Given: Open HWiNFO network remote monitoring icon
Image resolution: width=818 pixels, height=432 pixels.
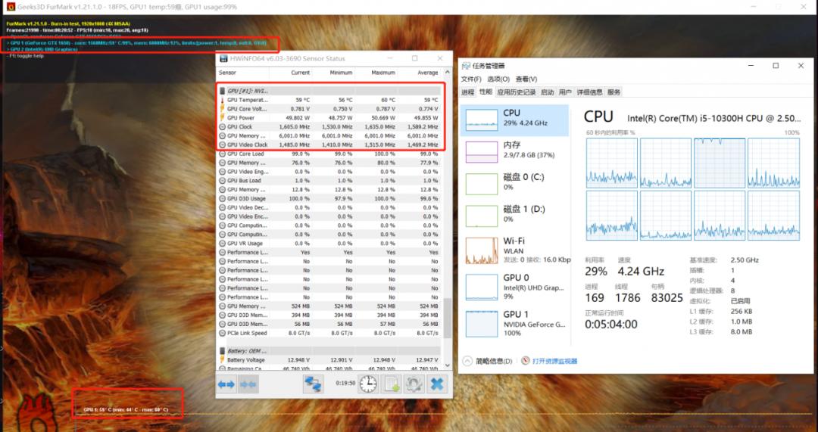Looking at the screenshot, I should [313, 384].
